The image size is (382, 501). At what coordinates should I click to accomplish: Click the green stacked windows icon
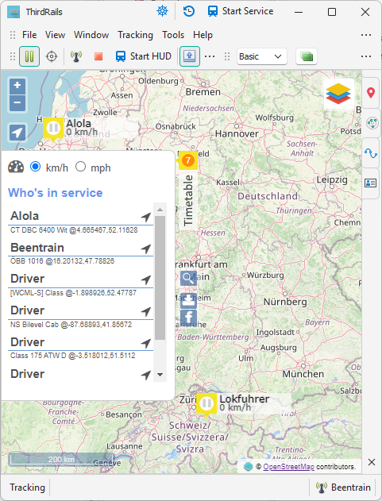(x=307, y=56)
